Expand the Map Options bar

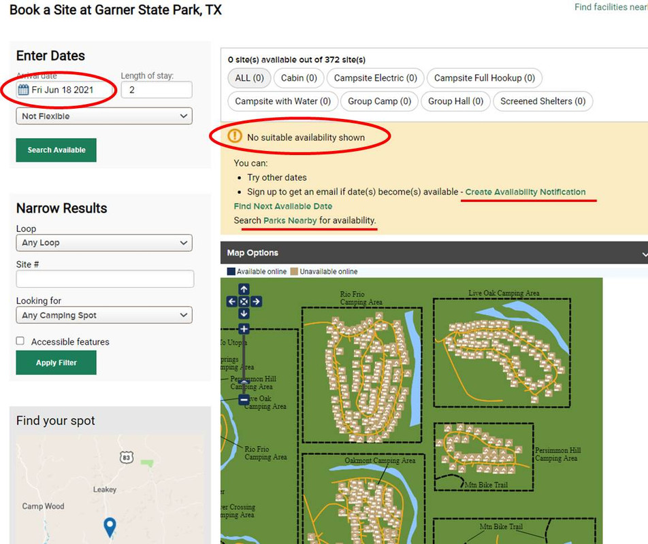point(434,252)
